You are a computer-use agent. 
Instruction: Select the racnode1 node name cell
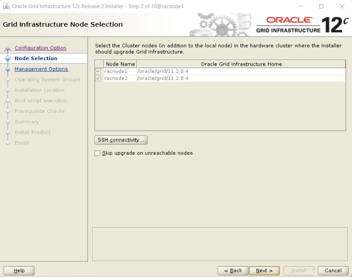120,71
